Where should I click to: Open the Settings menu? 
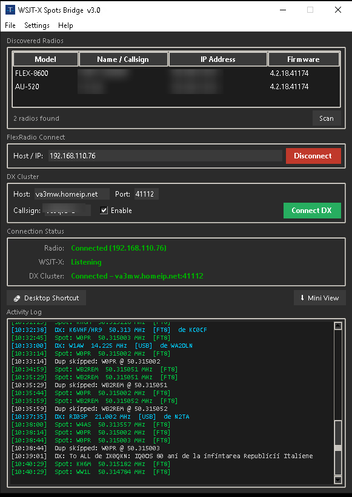(37, 25)
